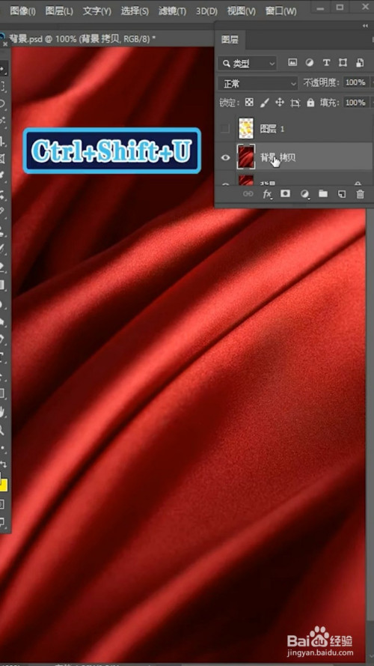Open the 图层(L) menu
Viewport: 374px width, 666px height.
(x=59, y=11)
